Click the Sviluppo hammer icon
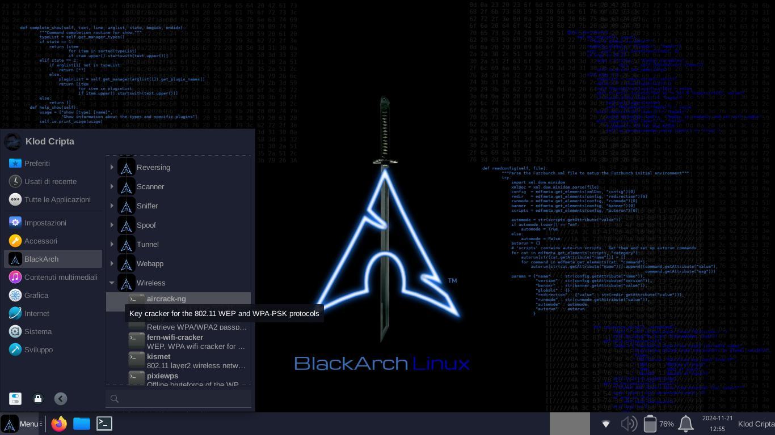 tap(15, 349)
